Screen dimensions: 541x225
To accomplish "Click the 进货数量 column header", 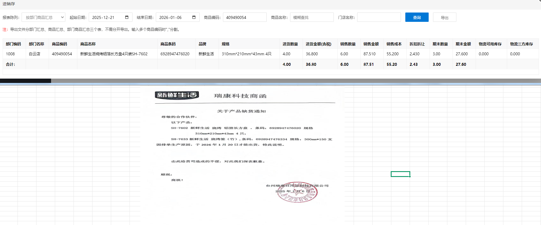I will (290, 44).
